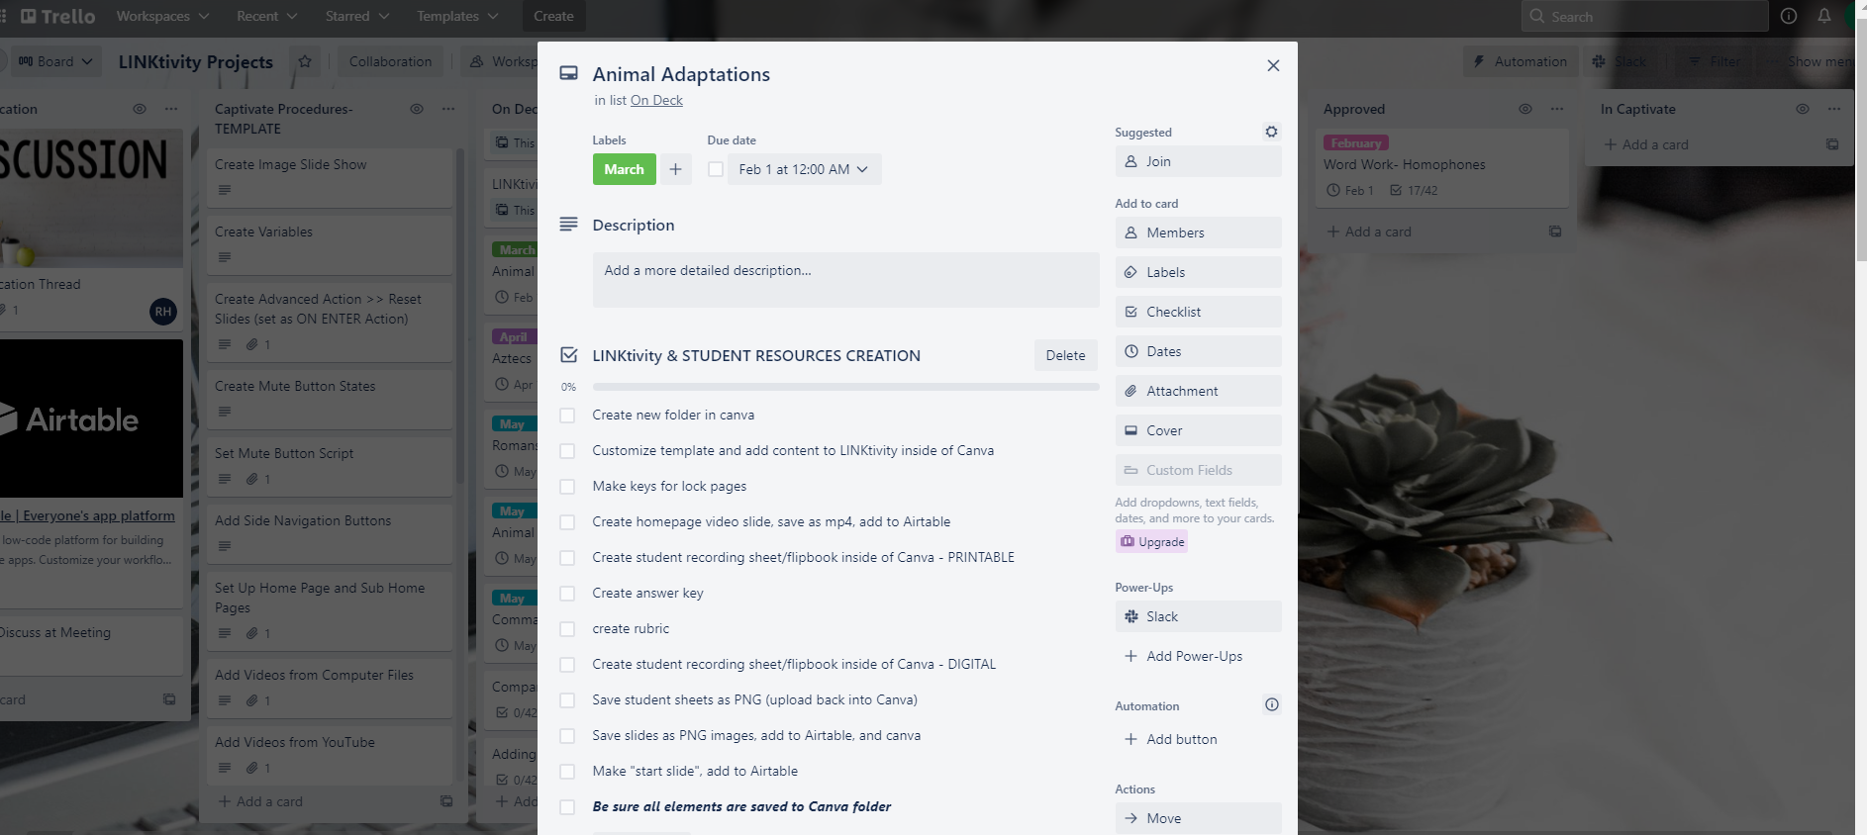Screen dimensions: 1867x835
Task: Toggle watch eye on Approved list
Action: pyautogui.click(x=1525, y=109)
